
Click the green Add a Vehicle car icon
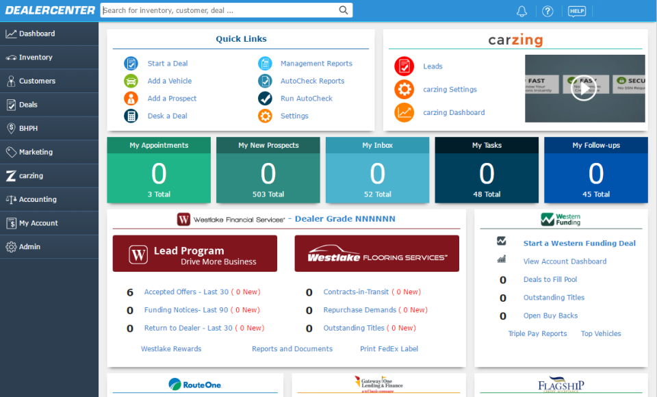(x=130, y=80)
